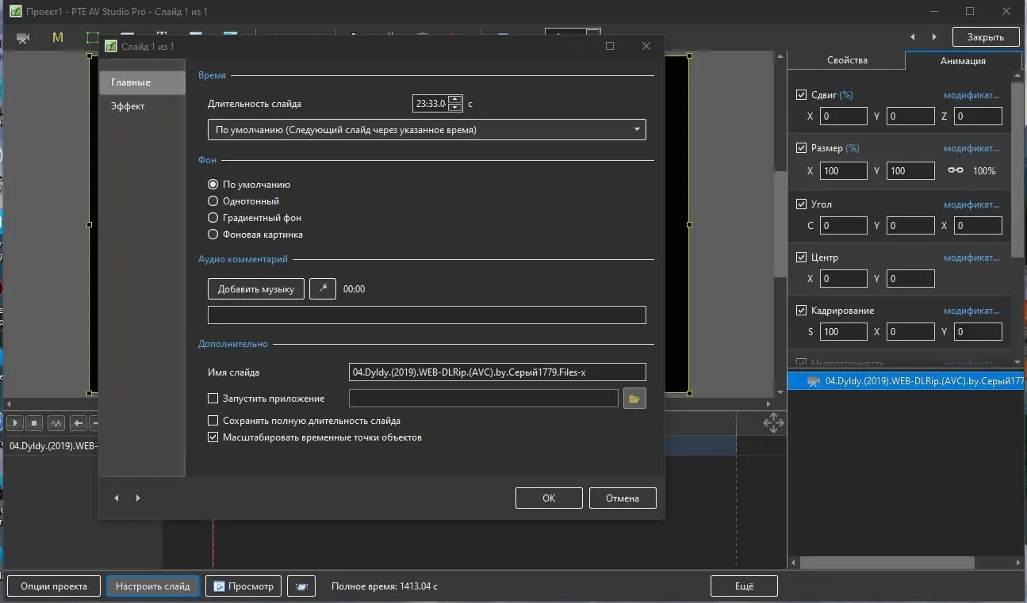1027x603 pixels.
Task: Click the (%) unit link next to Сдвиг
Action: point(846,95)
